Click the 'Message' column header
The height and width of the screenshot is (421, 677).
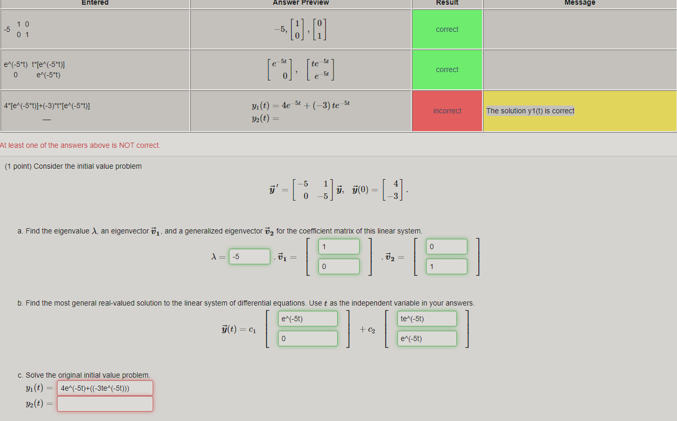point(580,3)
